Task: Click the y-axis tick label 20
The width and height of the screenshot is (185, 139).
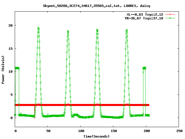Action: pyautogui.click(x=11, y=25)
